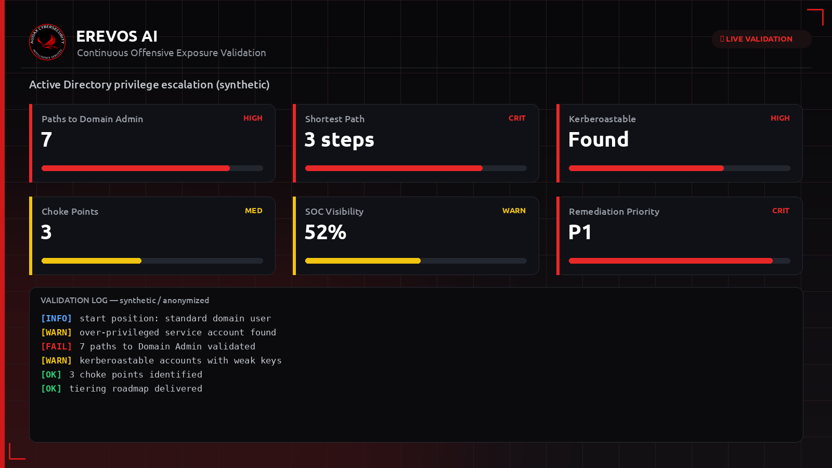Click the Found value in Kerberoastable
Screen dimensions: 832x468
coord(599,139)
